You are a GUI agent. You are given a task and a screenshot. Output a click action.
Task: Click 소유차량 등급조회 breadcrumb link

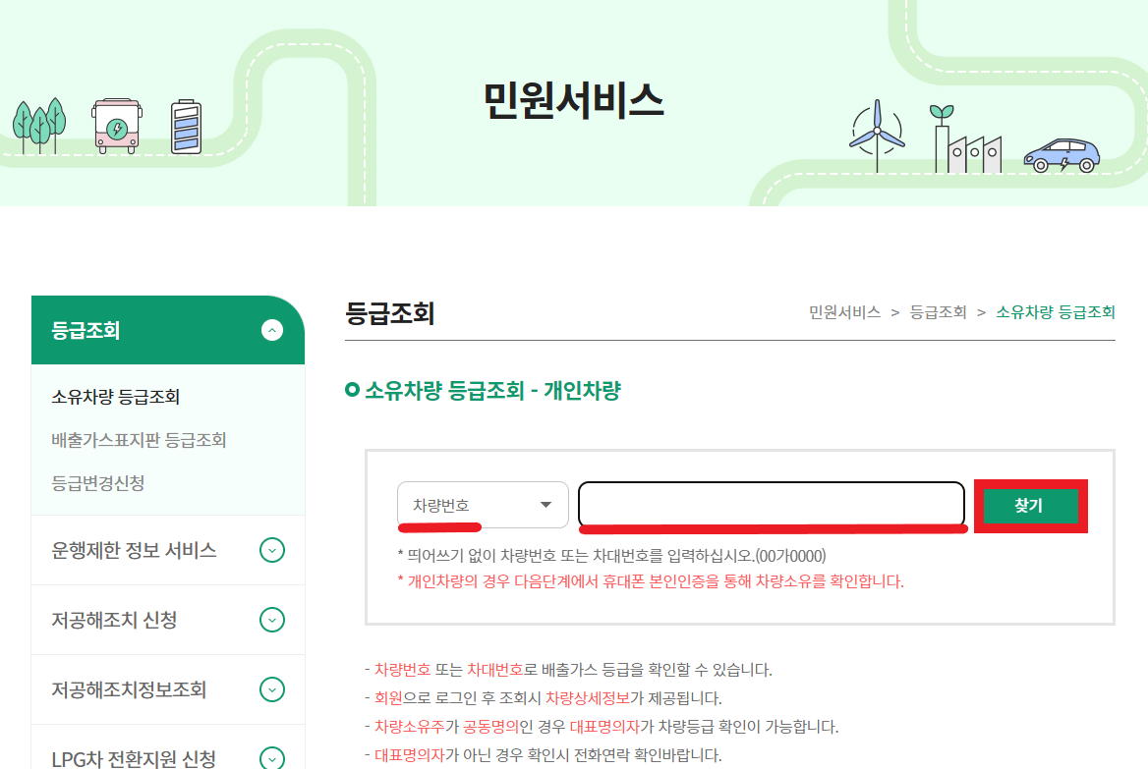click(1055, 312)
